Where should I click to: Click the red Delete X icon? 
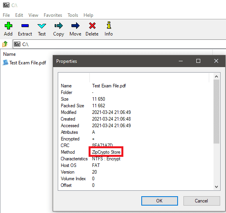coord(92,26)
